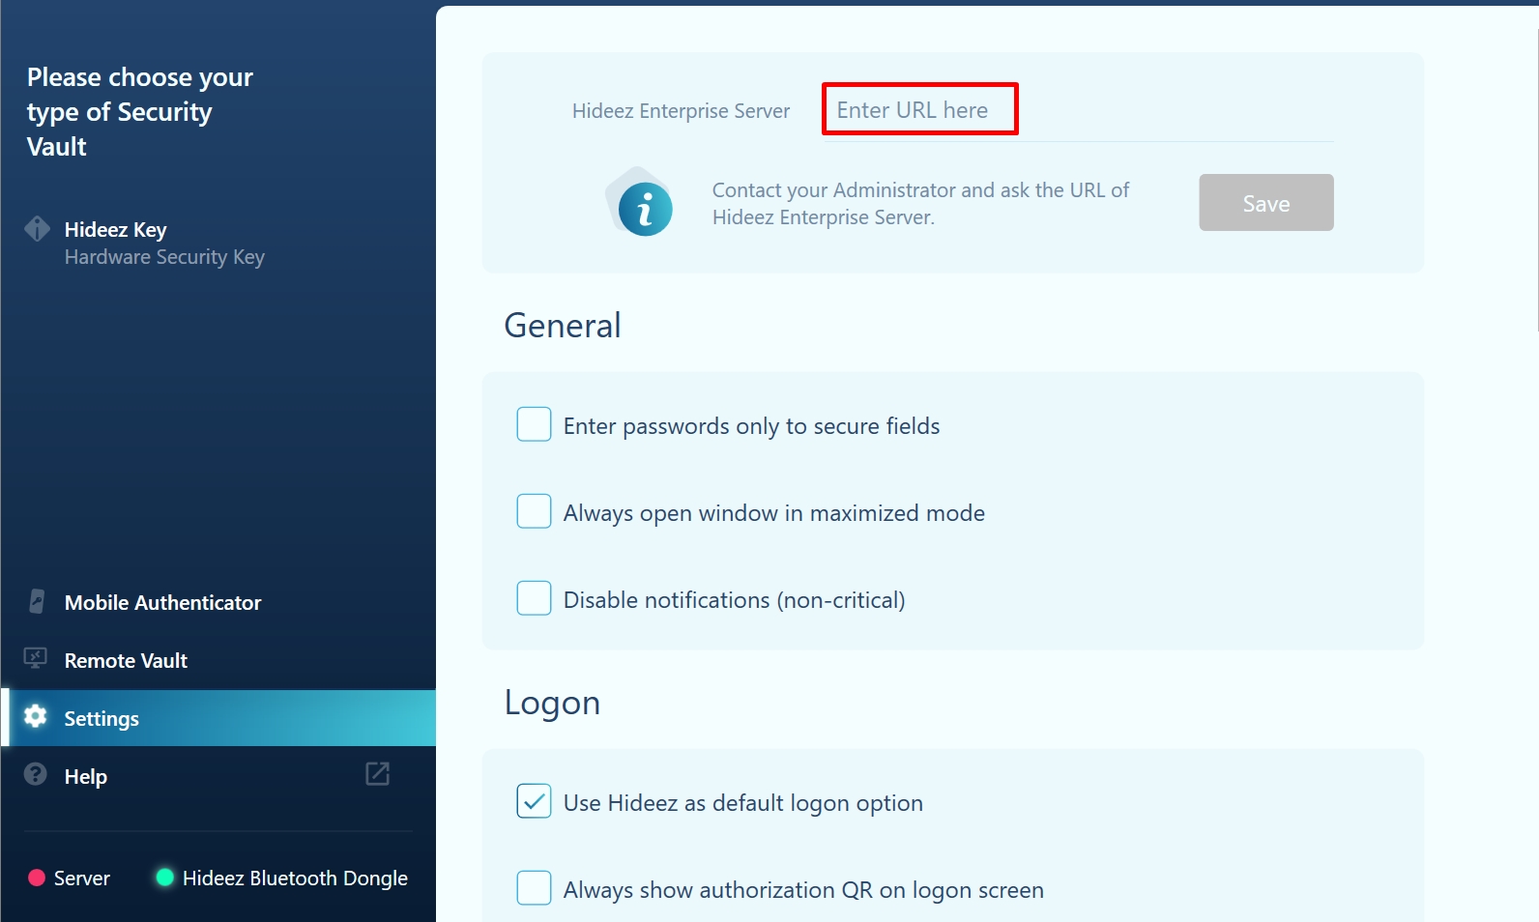
Task: Enable Enter passwords only to secure fields
Action: coord(534,424)
